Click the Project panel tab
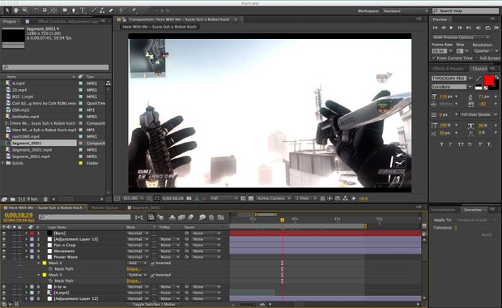This screenshot has width=502, height=308. pyautogui.click(x=10, y=21)
